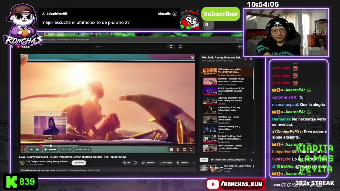The image size is (340, 191).
Task: Filter by The Tonight Show Starring Jimmy Fallon chip
Action: [x=228, y=160]
